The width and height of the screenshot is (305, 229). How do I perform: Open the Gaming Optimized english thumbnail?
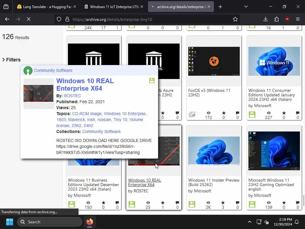(274, 151)
